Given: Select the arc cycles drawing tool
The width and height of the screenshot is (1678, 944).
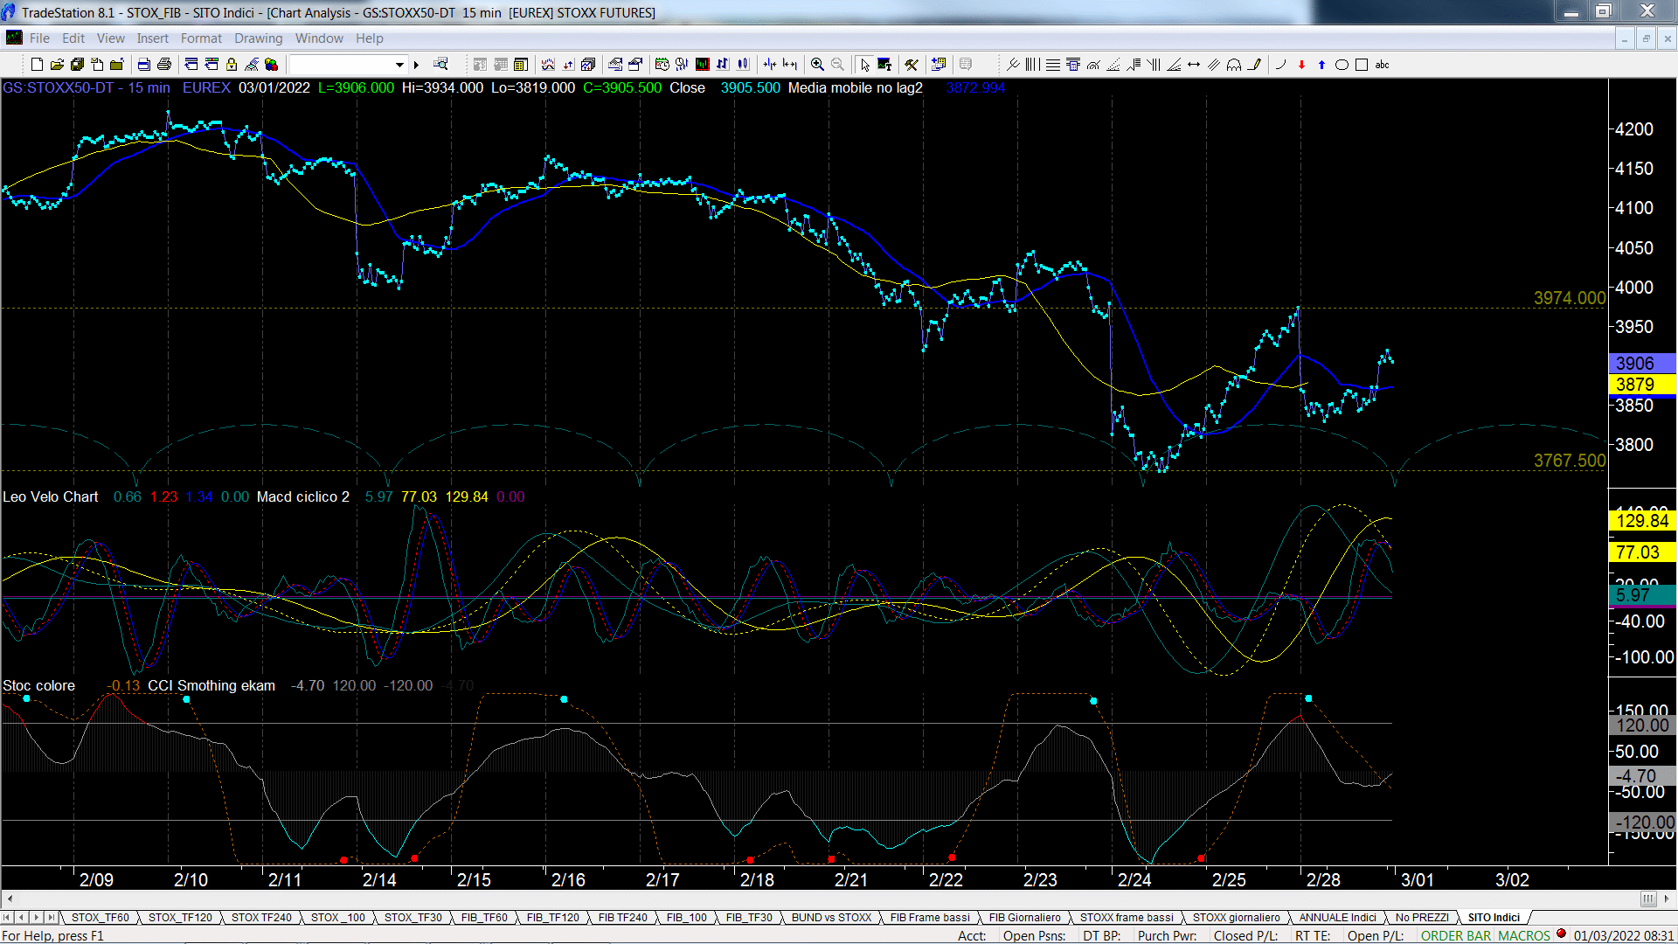Looking at the screenshot, I should pos(1234,65).
